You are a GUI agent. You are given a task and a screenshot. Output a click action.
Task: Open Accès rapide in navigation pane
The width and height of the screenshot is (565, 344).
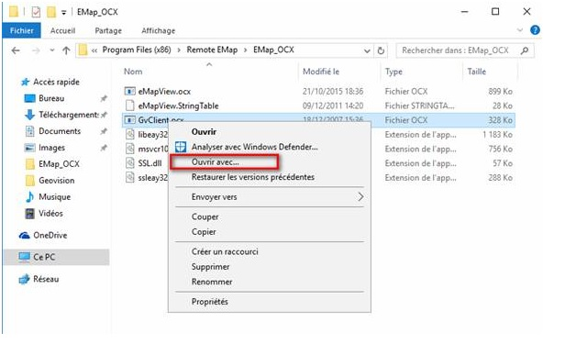point(56,82)
